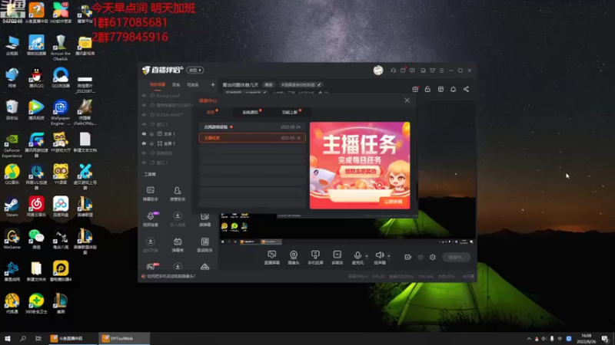Add a new scene with plus icon
Viewport: 615px width, 345px height.
[x=213, y=84]
